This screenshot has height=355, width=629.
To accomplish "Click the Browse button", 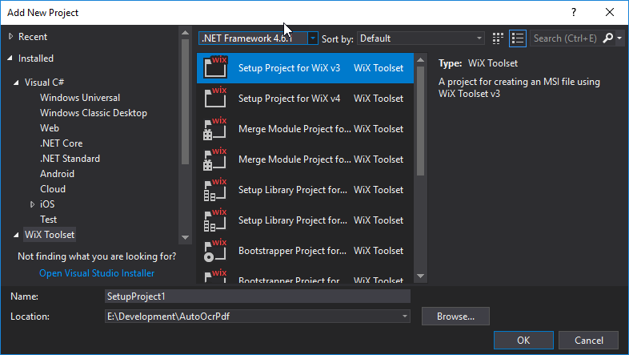I will pos(455,317).
